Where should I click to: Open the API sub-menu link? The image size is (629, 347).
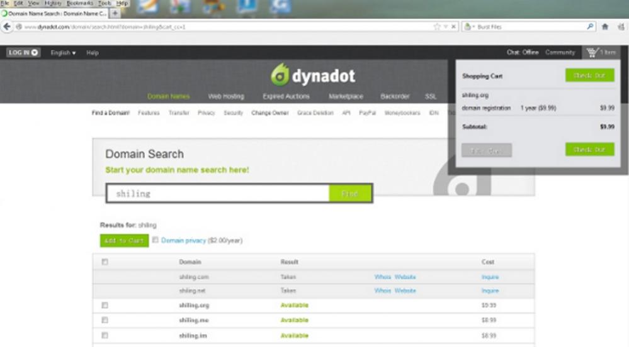[346, 113]
